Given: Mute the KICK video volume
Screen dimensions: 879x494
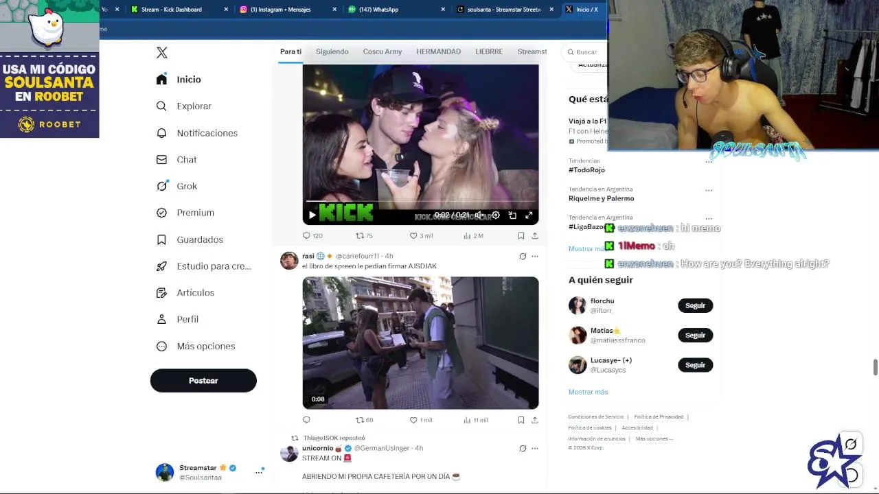Looking at the screenshot, I should (479, 215).
